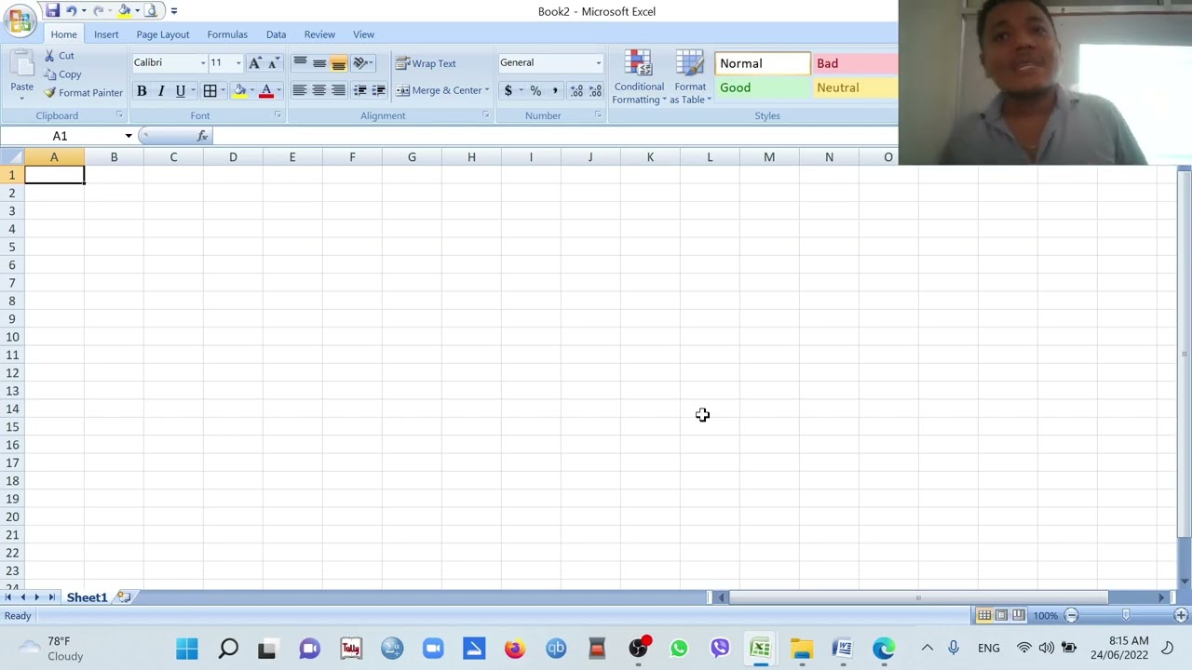Copy the selection
1192x670 pixels.
coord(62,74)
